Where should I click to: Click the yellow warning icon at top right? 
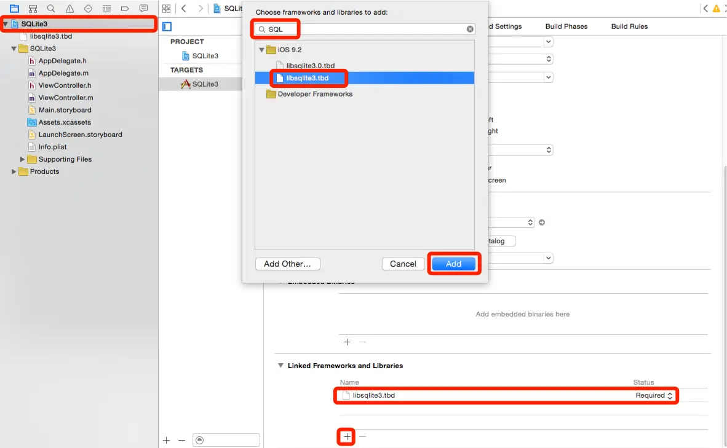coord(717,9)
